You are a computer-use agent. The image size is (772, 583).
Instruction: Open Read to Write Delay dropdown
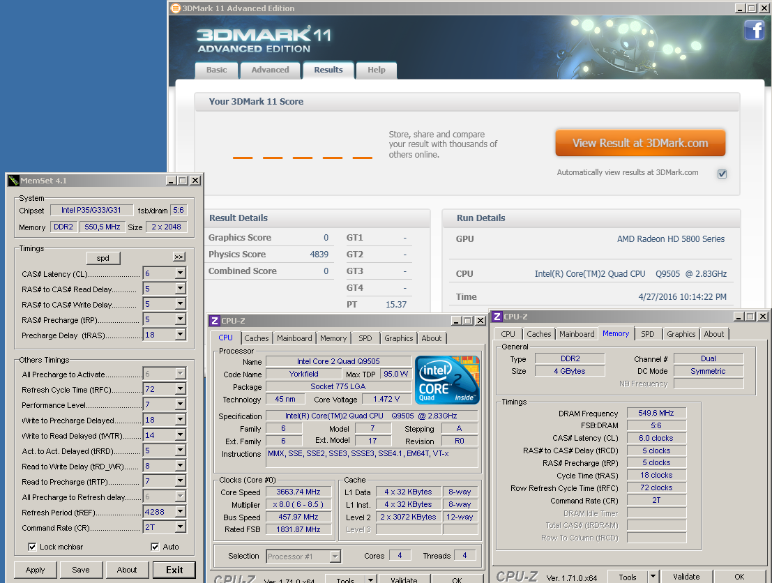(180, 465)
